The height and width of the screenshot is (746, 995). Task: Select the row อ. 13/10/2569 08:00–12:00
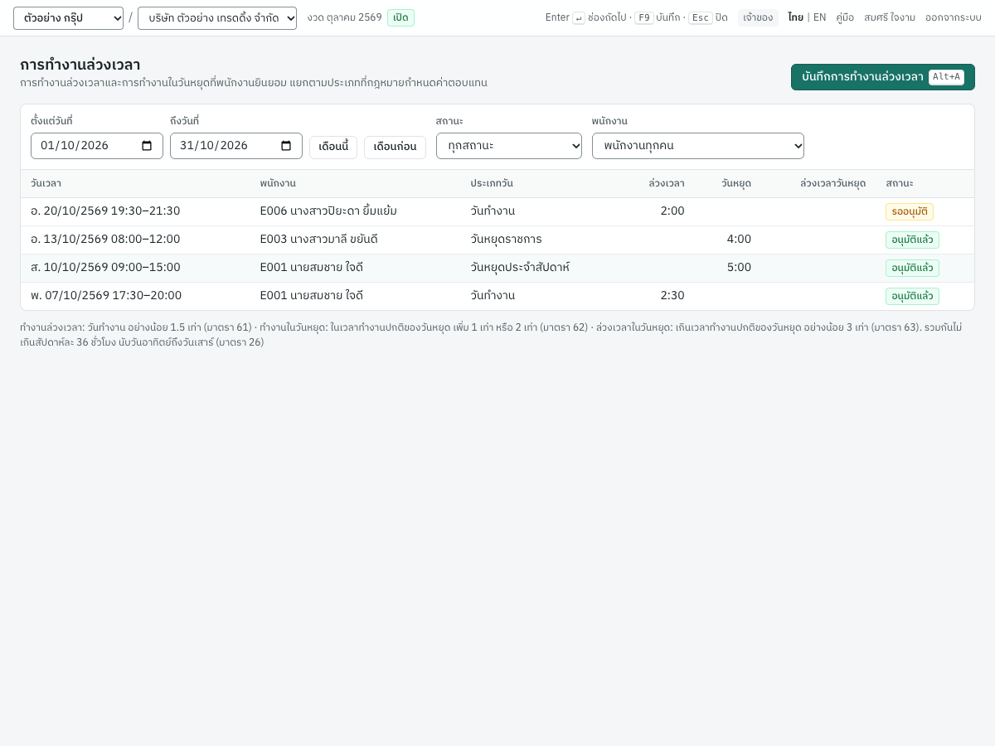pos(498,240)
